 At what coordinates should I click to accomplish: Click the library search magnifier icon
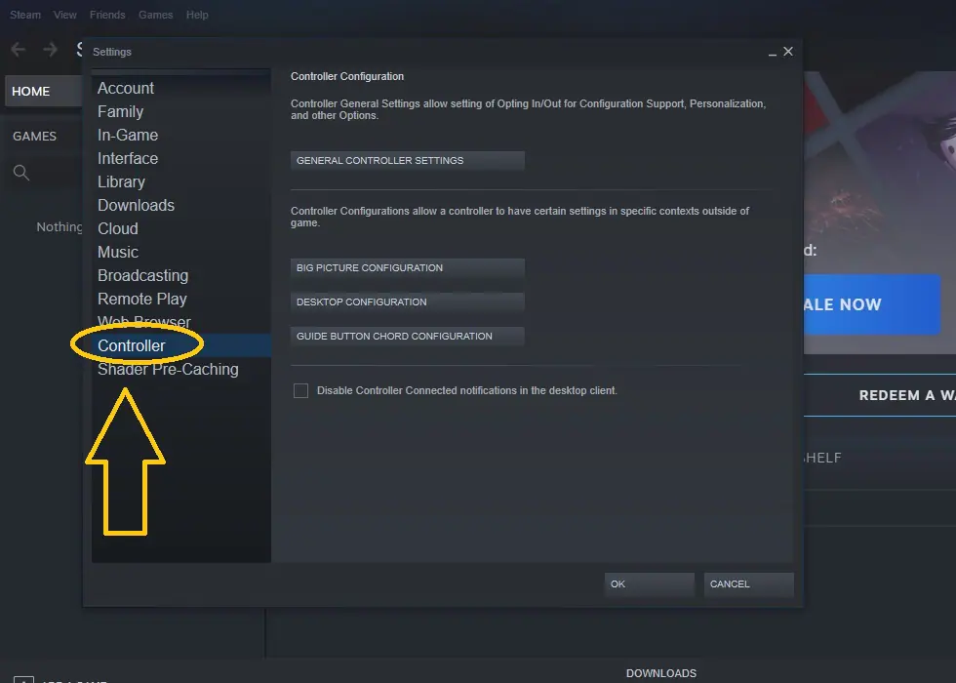pos(21,173)
